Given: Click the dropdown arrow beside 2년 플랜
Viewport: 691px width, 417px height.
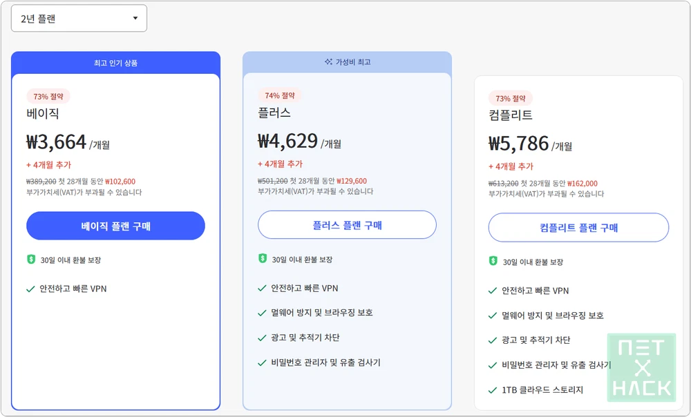Looking at the screenshot, I should click(x=135, y=19).
